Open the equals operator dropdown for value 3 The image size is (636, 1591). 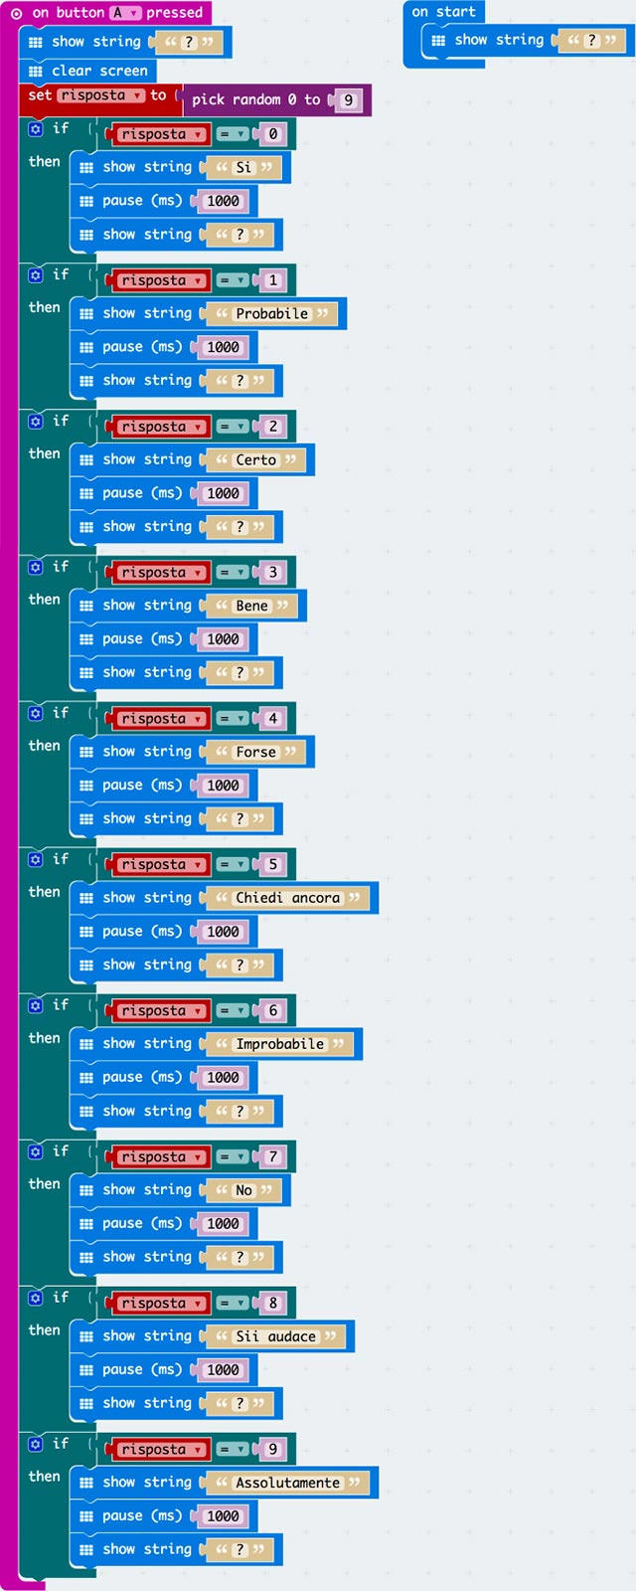pos(234,573)
